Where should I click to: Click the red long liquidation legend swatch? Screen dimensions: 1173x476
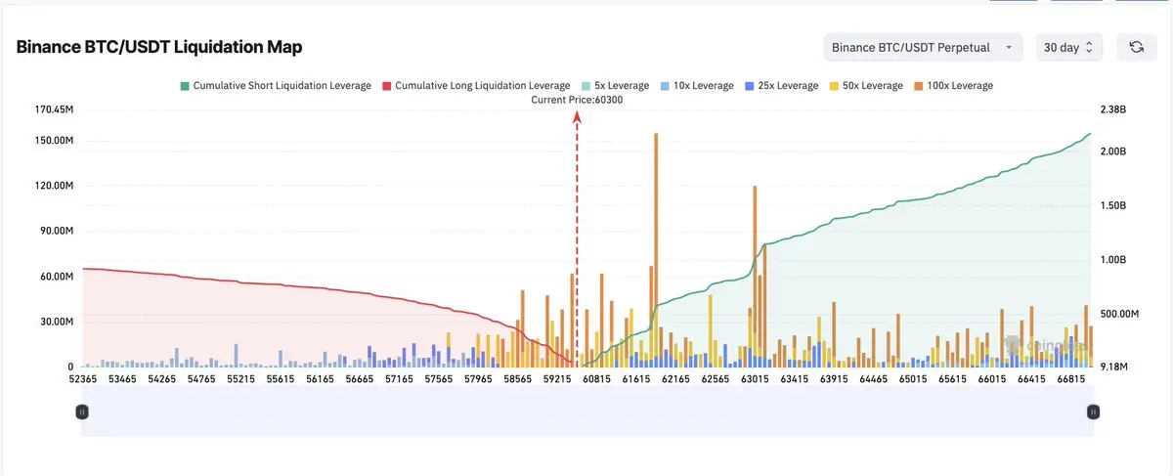(387, 86)
